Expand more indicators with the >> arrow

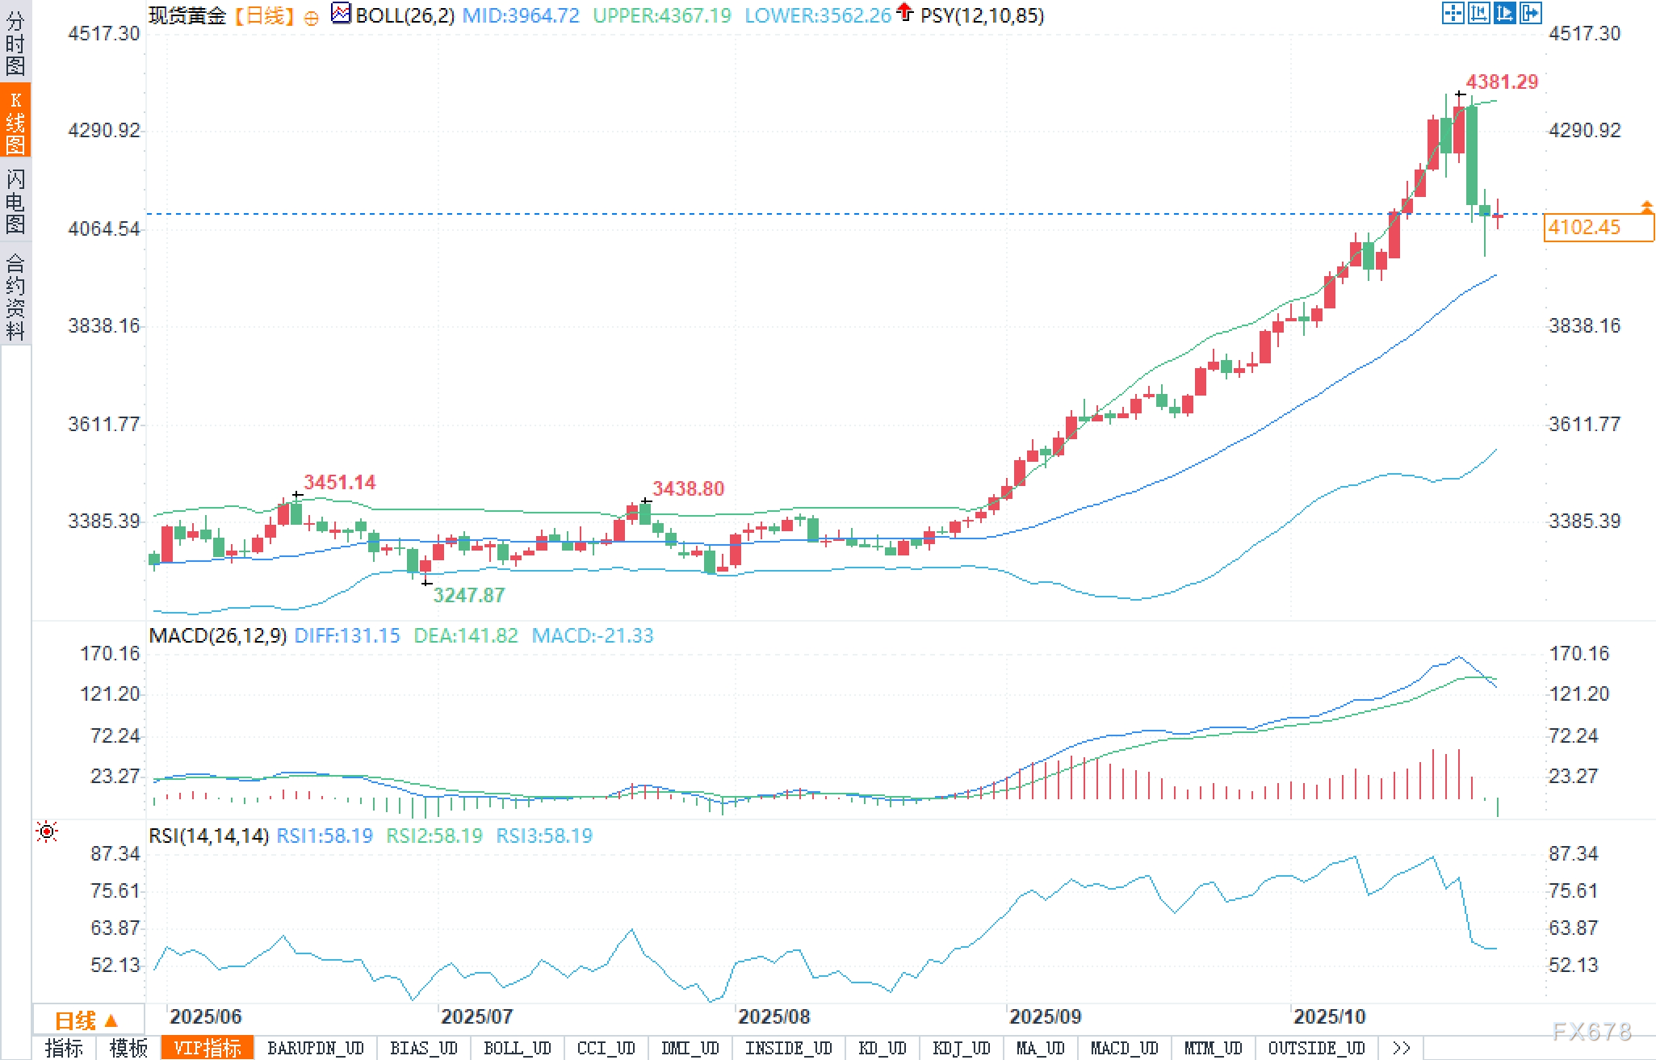(1402, 1048)
